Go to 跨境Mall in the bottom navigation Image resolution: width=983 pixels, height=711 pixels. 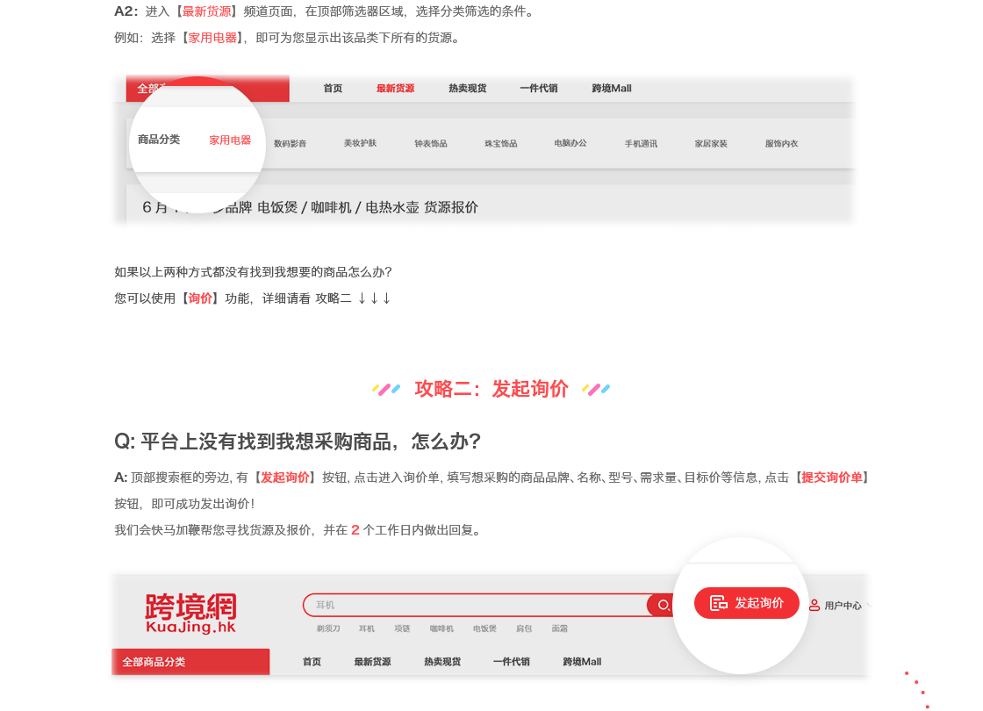coord(582,662)
